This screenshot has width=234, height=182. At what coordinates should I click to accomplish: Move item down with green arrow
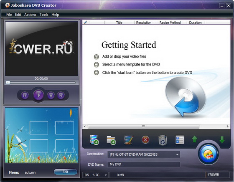pos(222,139)
